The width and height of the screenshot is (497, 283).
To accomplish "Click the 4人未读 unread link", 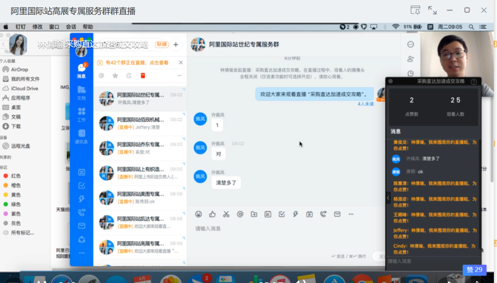I will tap(365, 104).
